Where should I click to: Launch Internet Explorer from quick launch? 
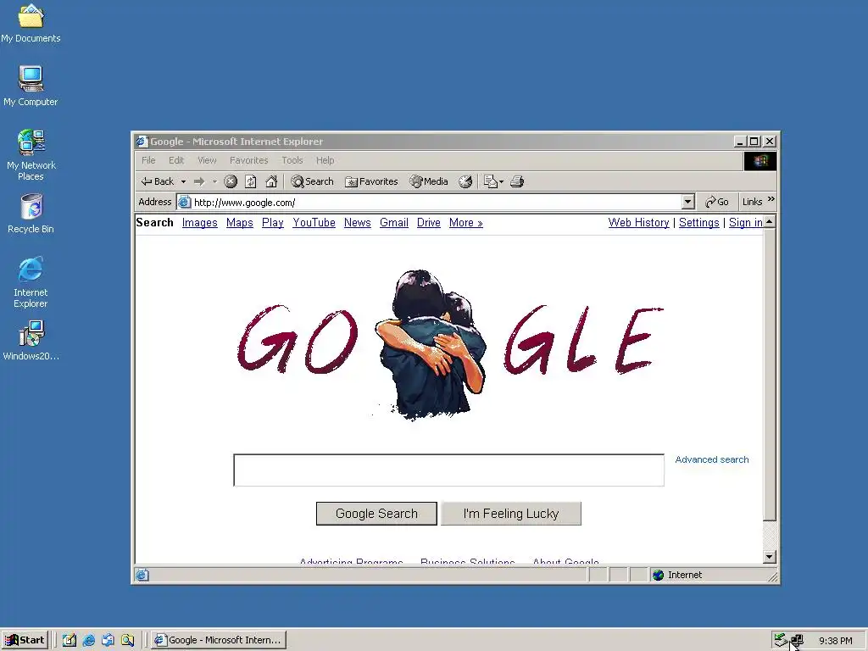(88, 641)
